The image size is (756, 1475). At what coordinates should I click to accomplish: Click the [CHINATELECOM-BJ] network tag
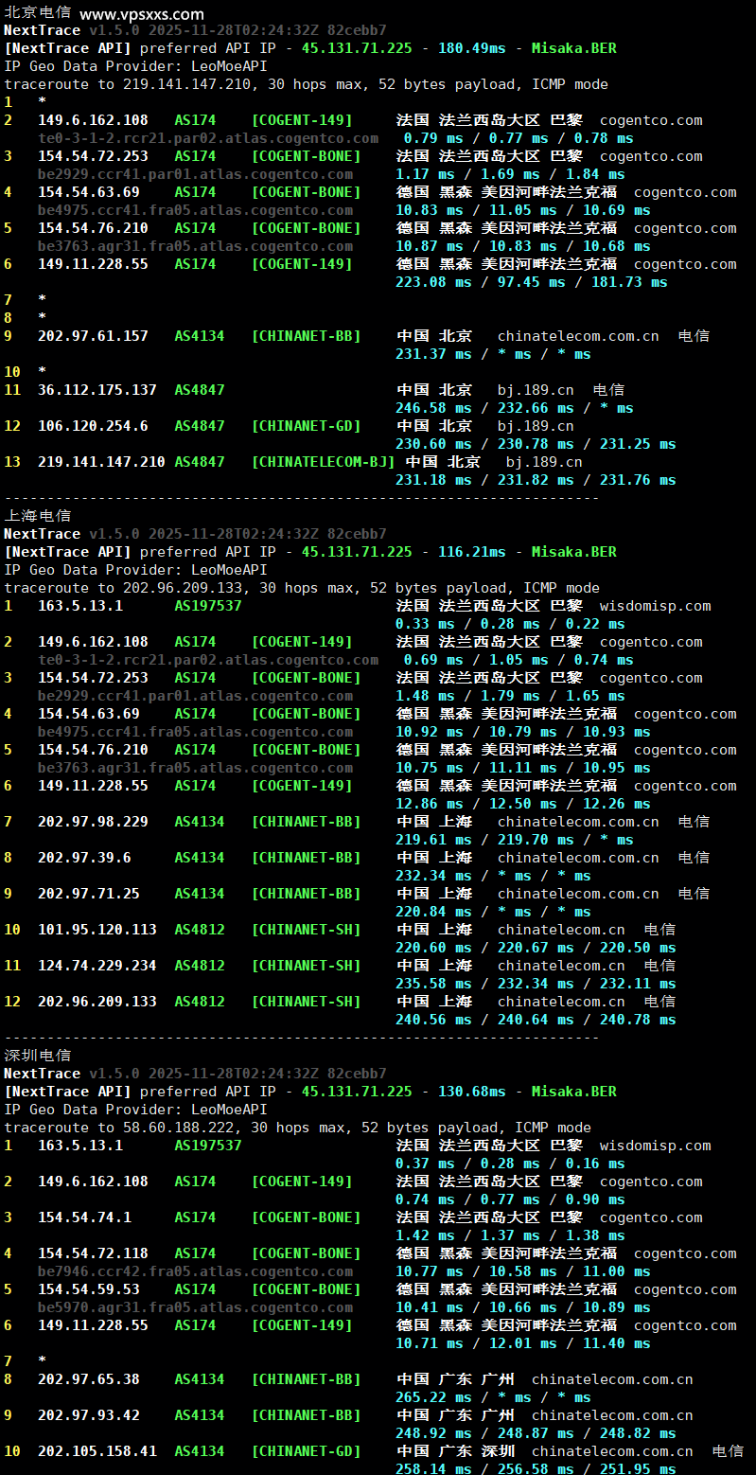[x=323, y=462]
